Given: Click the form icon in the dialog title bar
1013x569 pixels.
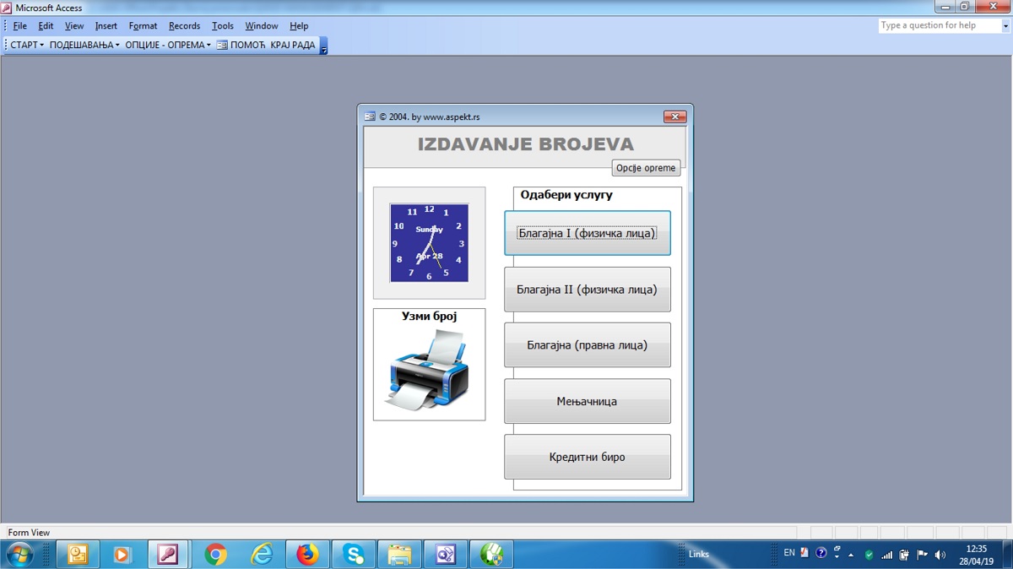Looking at the screenshot, I should coord(370,117).
